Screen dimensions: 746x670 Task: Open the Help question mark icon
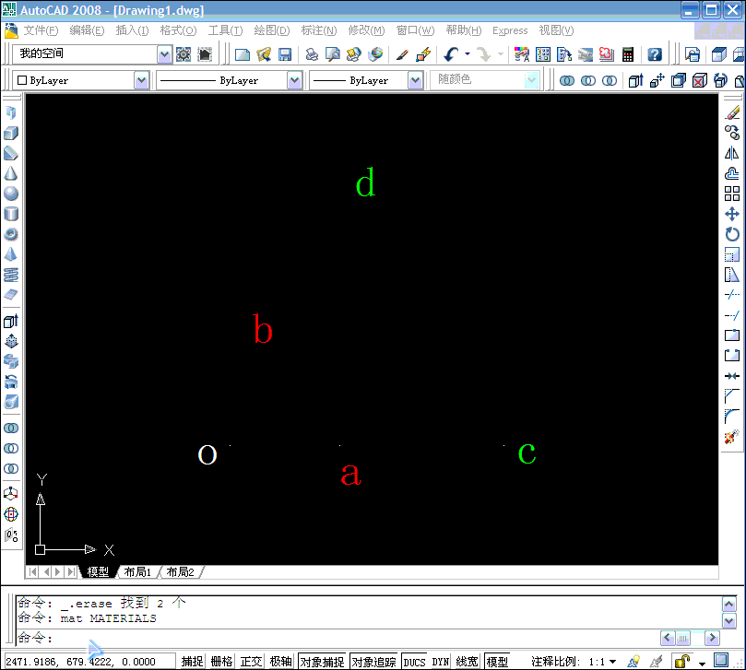pyautogui.click(x=655, y=54)
